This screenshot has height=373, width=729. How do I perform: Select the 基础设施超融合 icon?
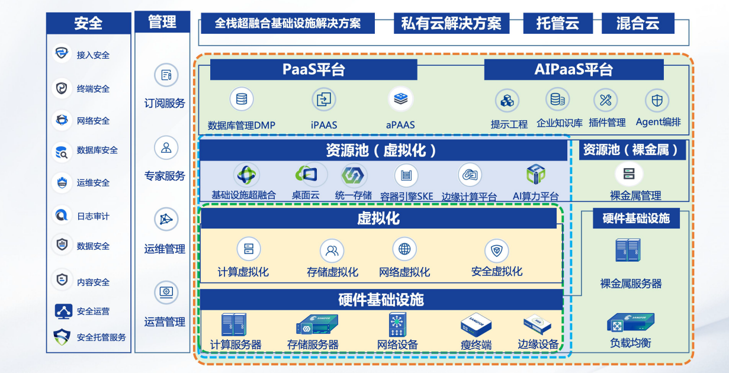pyautogui.click(x=246, y=175)
